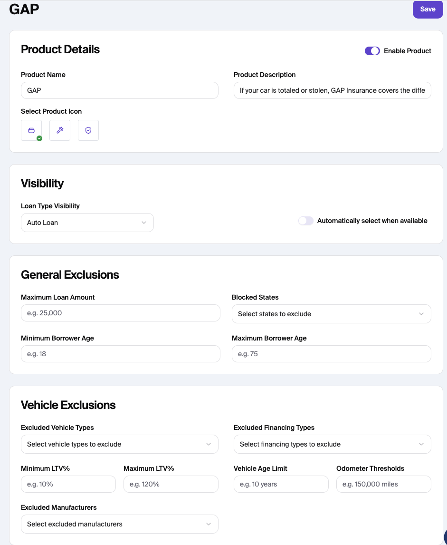
Task: Click the Product Name field
Action: [x=119, y=90]
